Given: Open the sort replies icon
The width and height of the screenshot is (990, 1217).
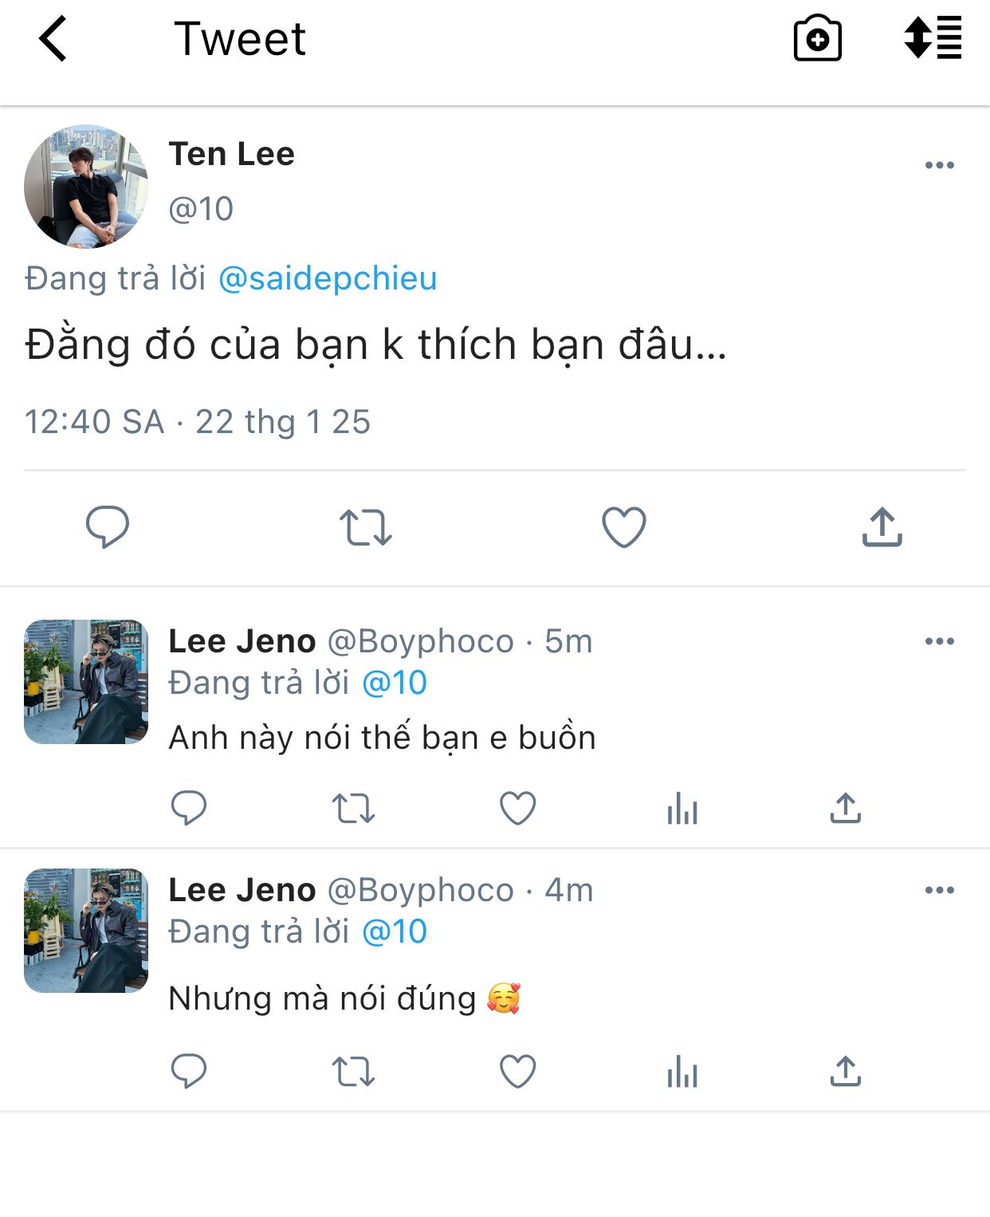Looking at the screenshot, I should (x=933, y=37).
